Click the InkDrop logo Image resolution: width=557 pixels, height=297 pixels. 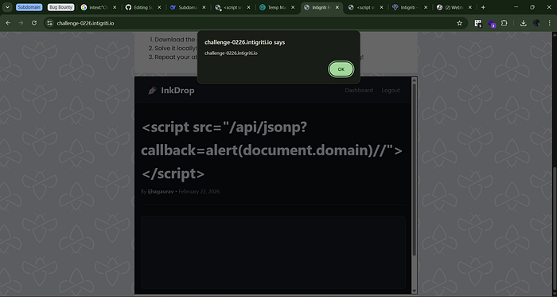click(171, 91)
